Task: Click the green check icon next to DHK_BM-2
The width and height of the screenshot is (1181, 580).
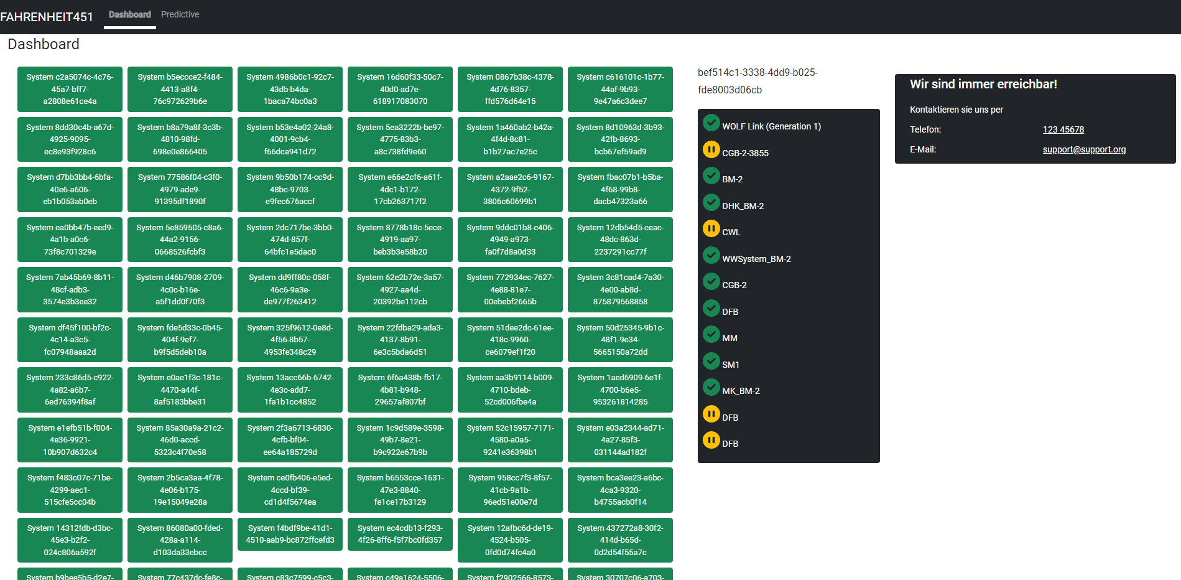Action: pyautogui.click(x=711, y=202)
